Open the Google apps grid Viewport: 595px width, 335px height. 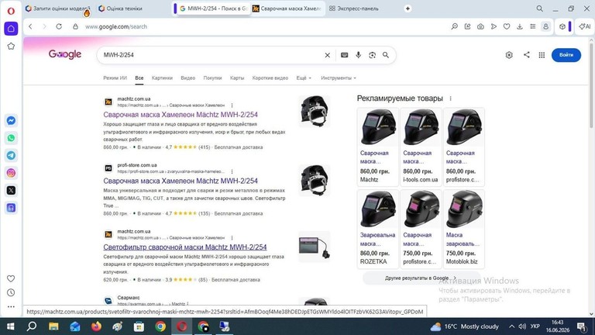[542, 55]
